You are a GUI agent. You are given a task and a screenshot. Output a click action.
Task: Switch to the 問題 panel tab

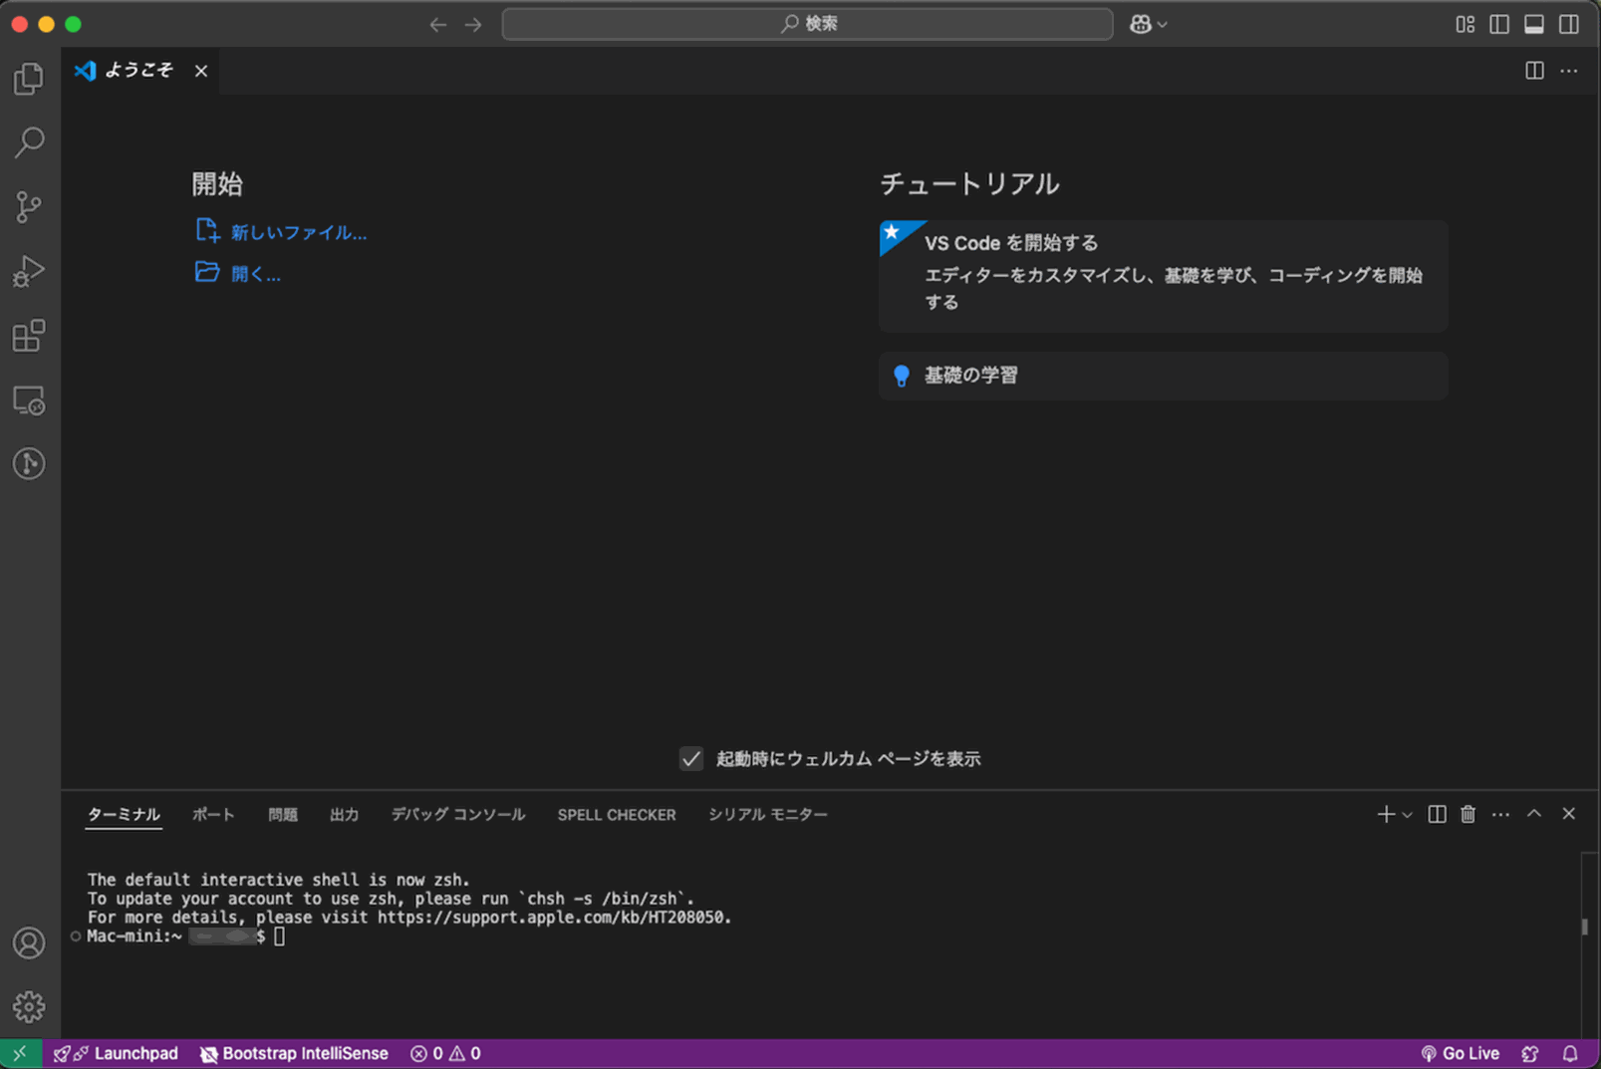tap(283, 815)
